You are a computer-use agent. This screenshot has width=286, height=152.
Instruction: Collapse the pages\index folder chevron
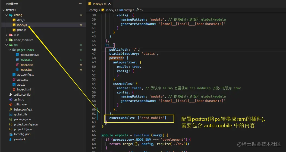(x=10, y=50)
